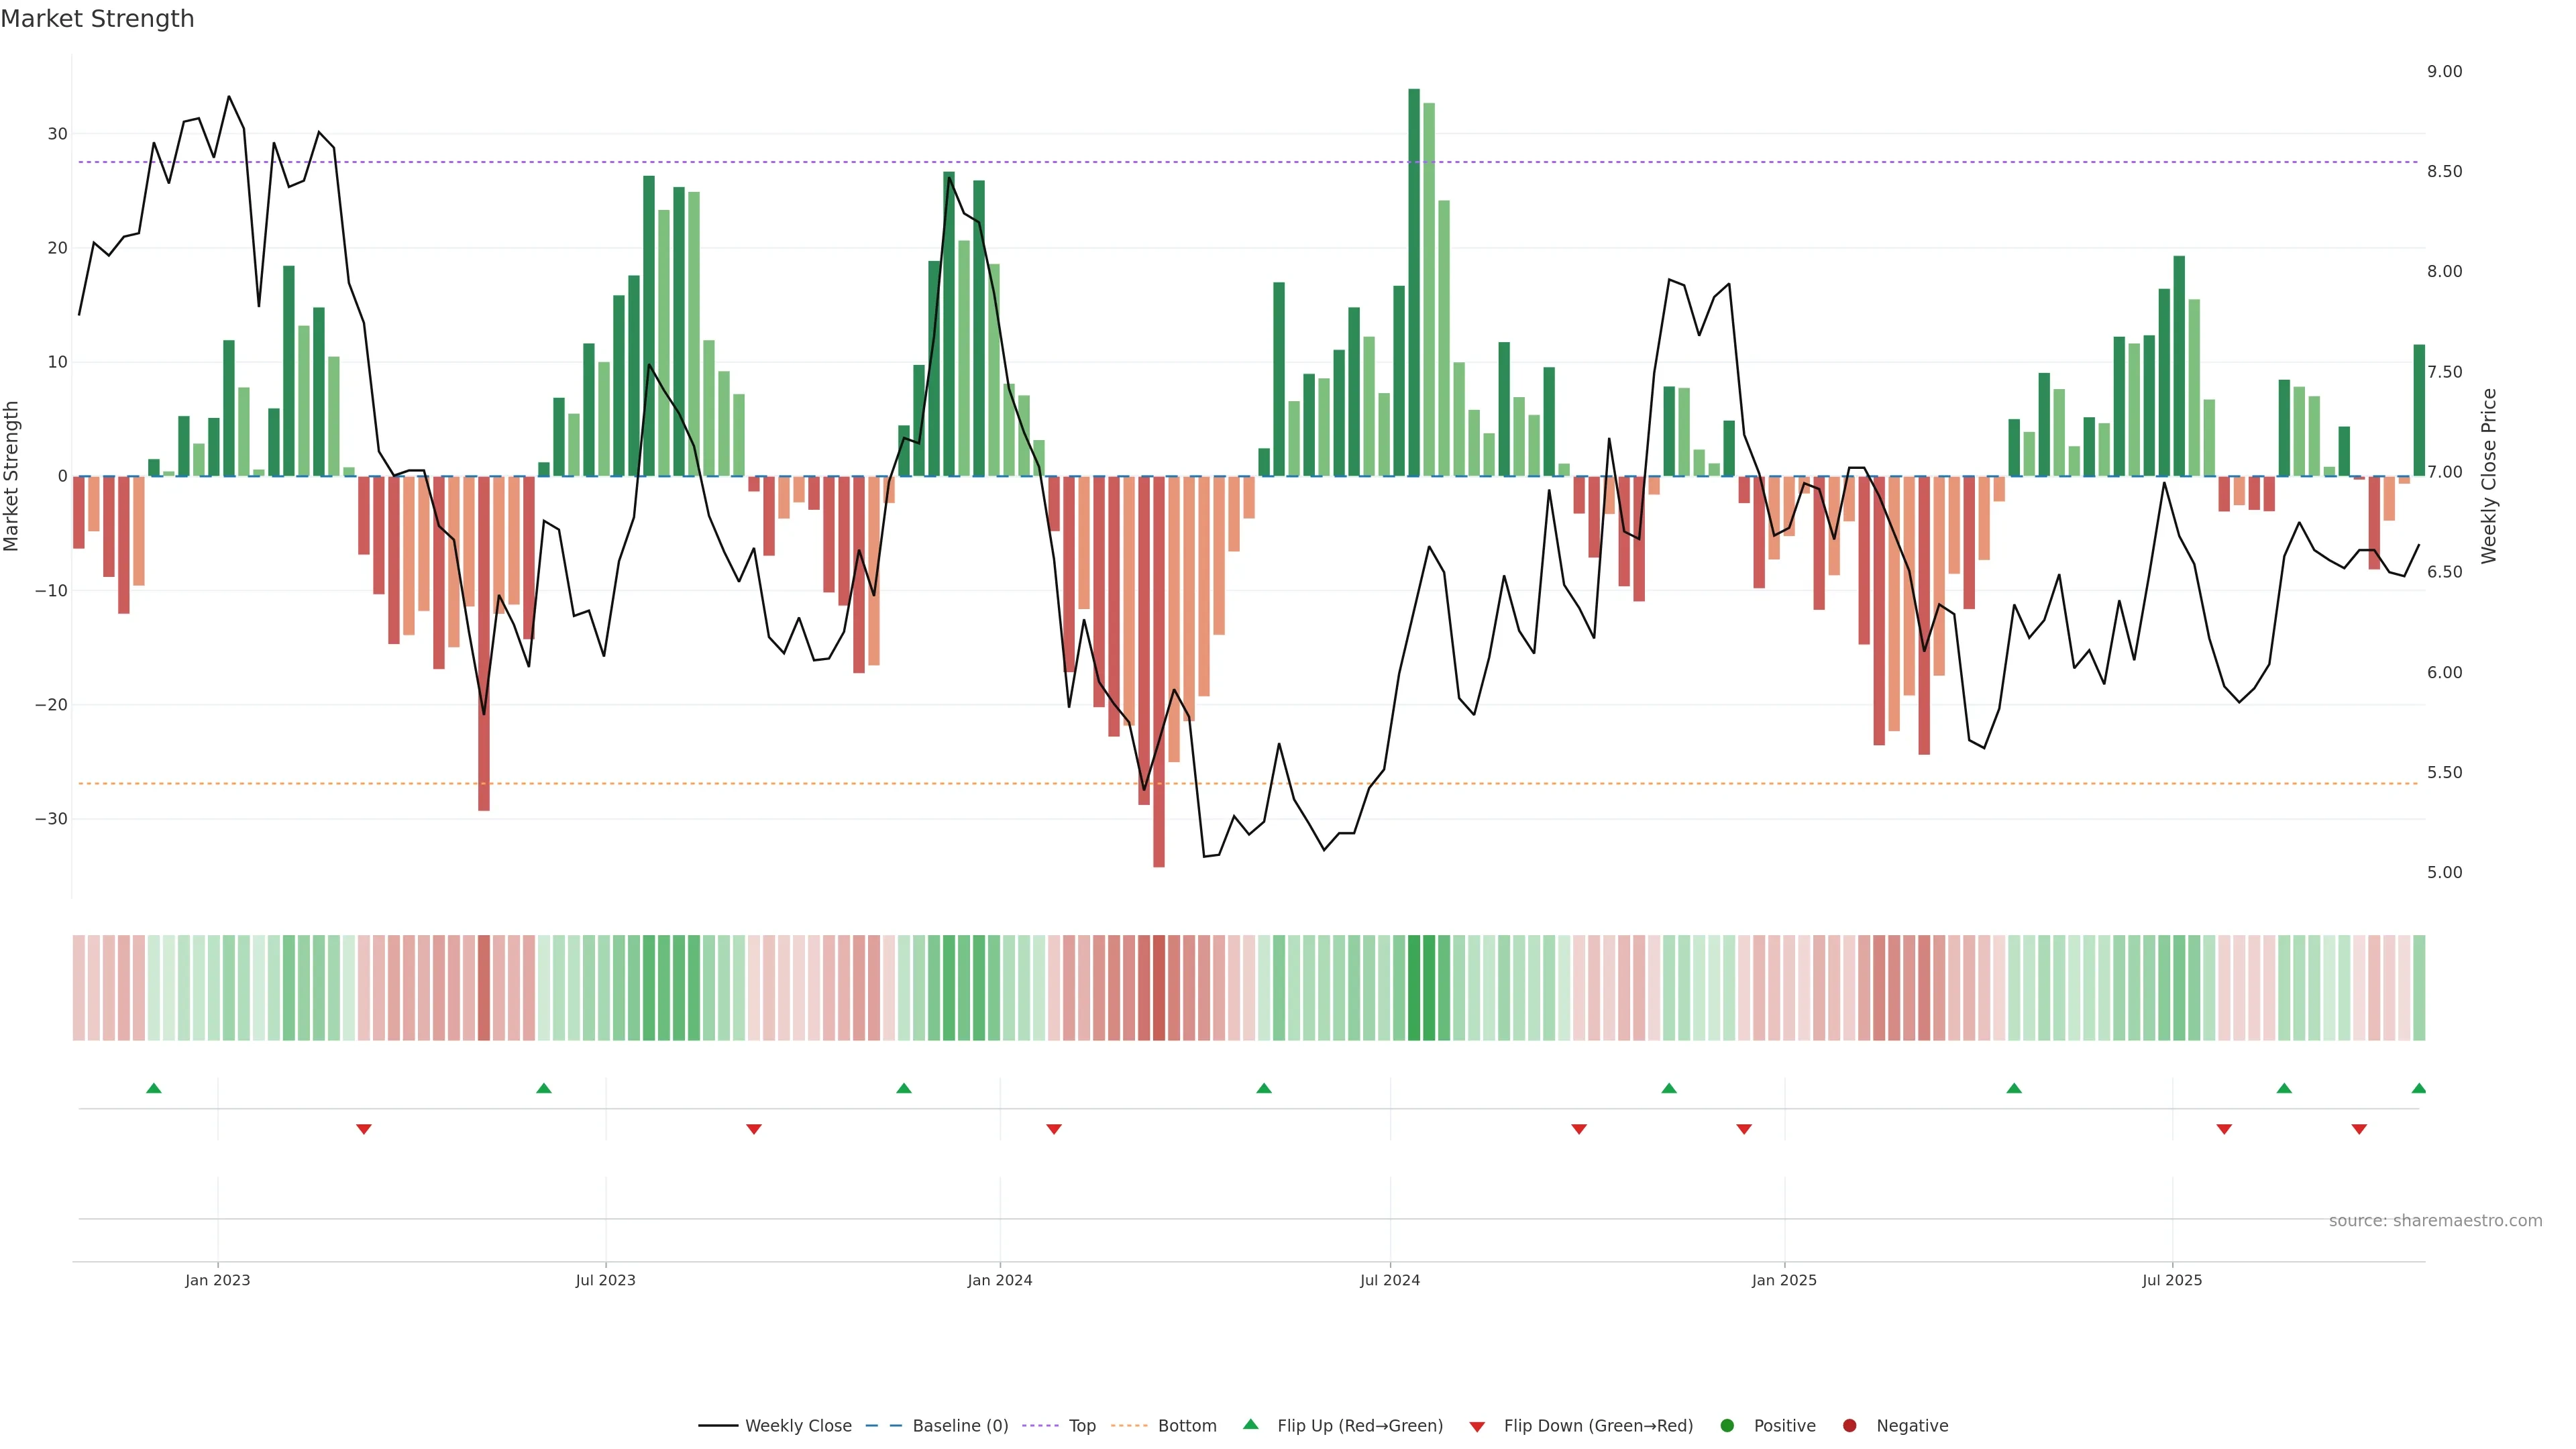Click the source: sharemaestro.com text

(x=2435, y=1221)
